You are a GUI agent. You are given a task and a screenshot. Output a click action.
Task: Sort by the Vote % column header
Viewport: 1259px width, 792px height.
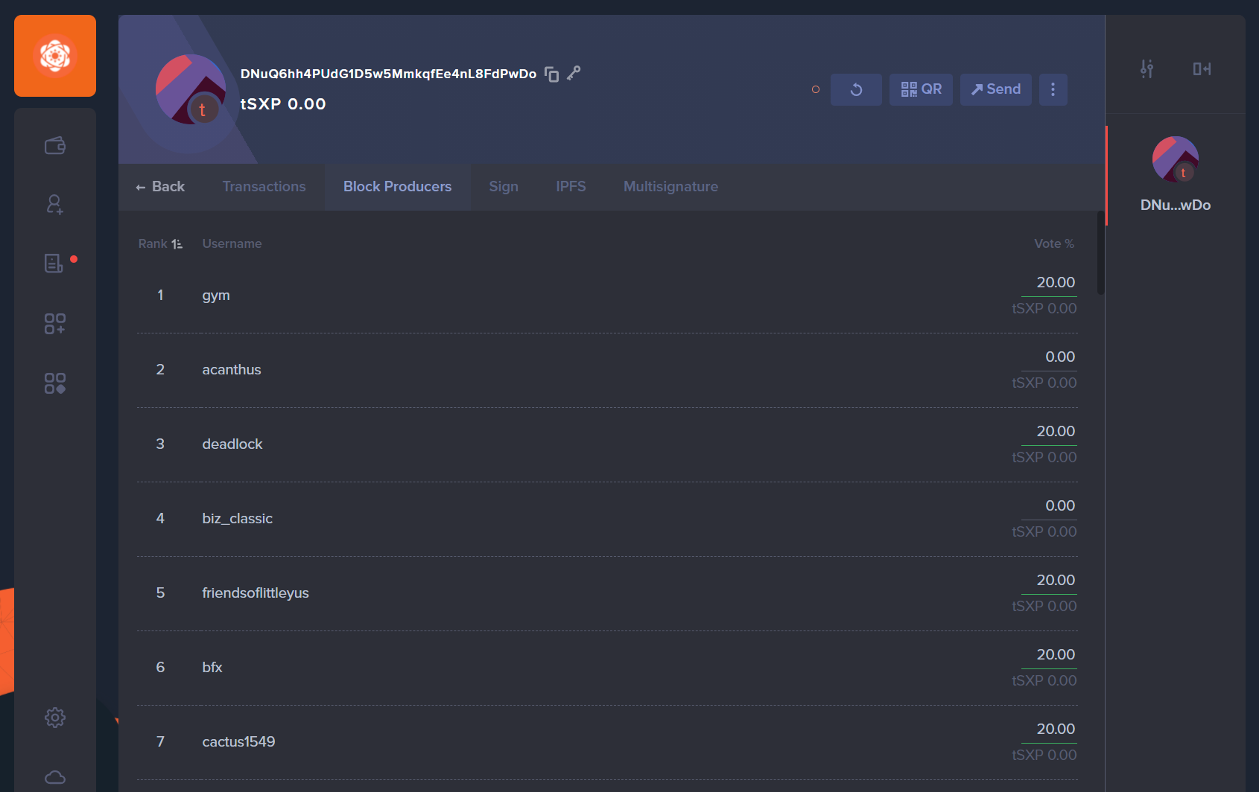pos(1053,243)
